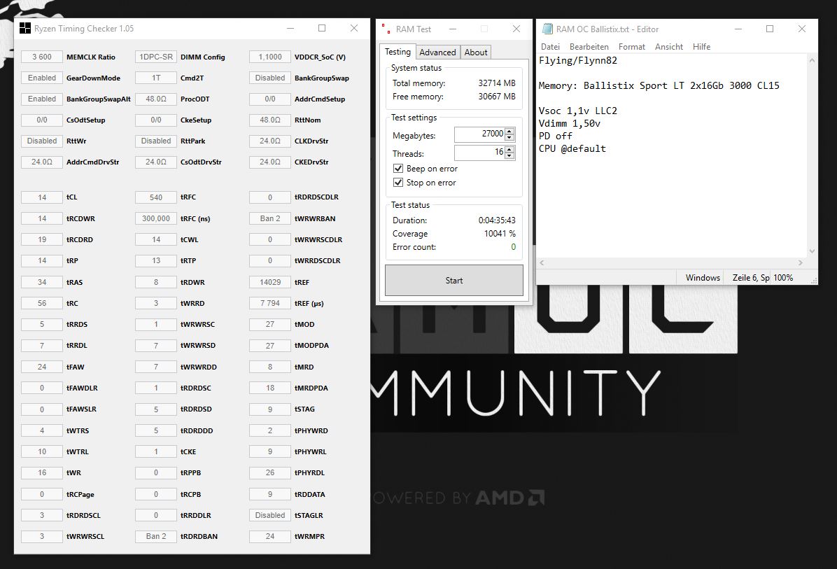
Task: Click the tRFC (ns) value 300,000
Action: [x=156, y=218]
